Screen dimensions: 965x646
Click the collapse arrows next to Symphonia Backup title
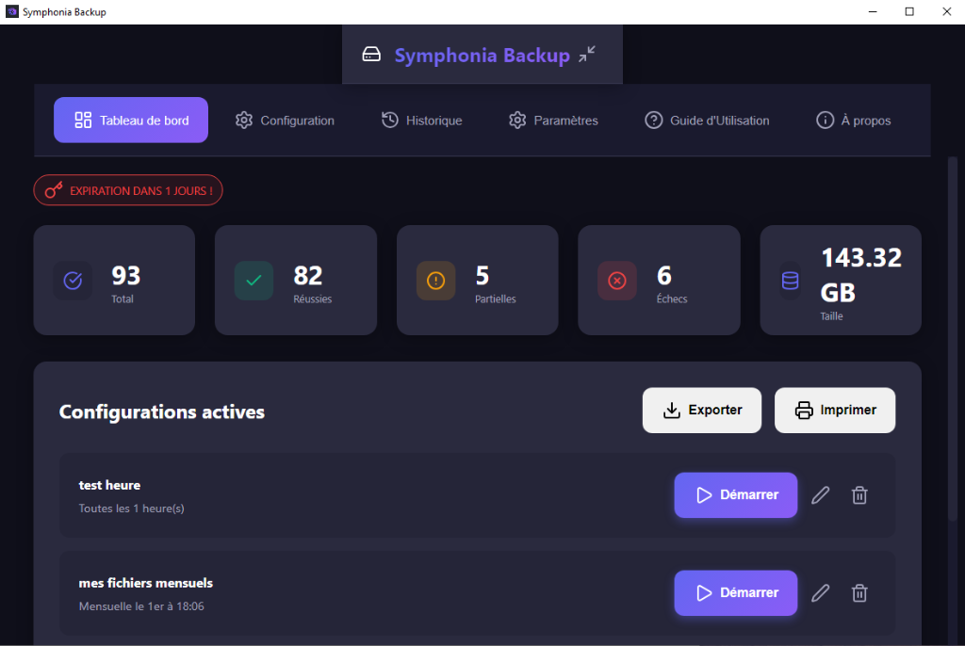pyautogui.click(x=586, y=54)
